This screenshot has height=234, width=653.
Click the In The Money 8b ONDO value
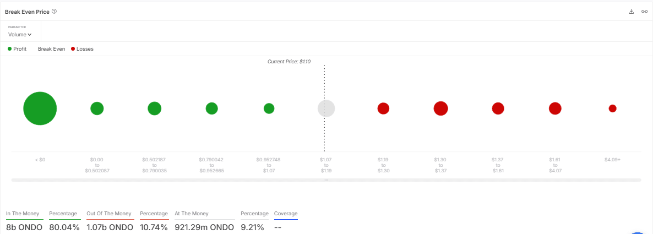pos(24,227)
